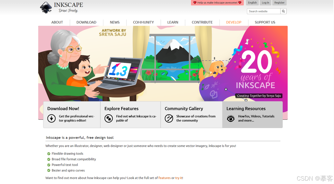Open the DOWNLOAD menu
Image resolution: width=334 pixels, height=184 pixels.
tap(86, 22)
